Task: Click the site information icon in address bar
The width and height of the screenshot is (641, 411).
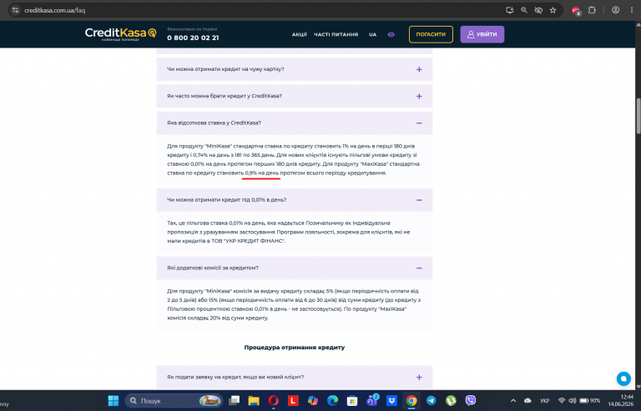Action: click(15, 10)
